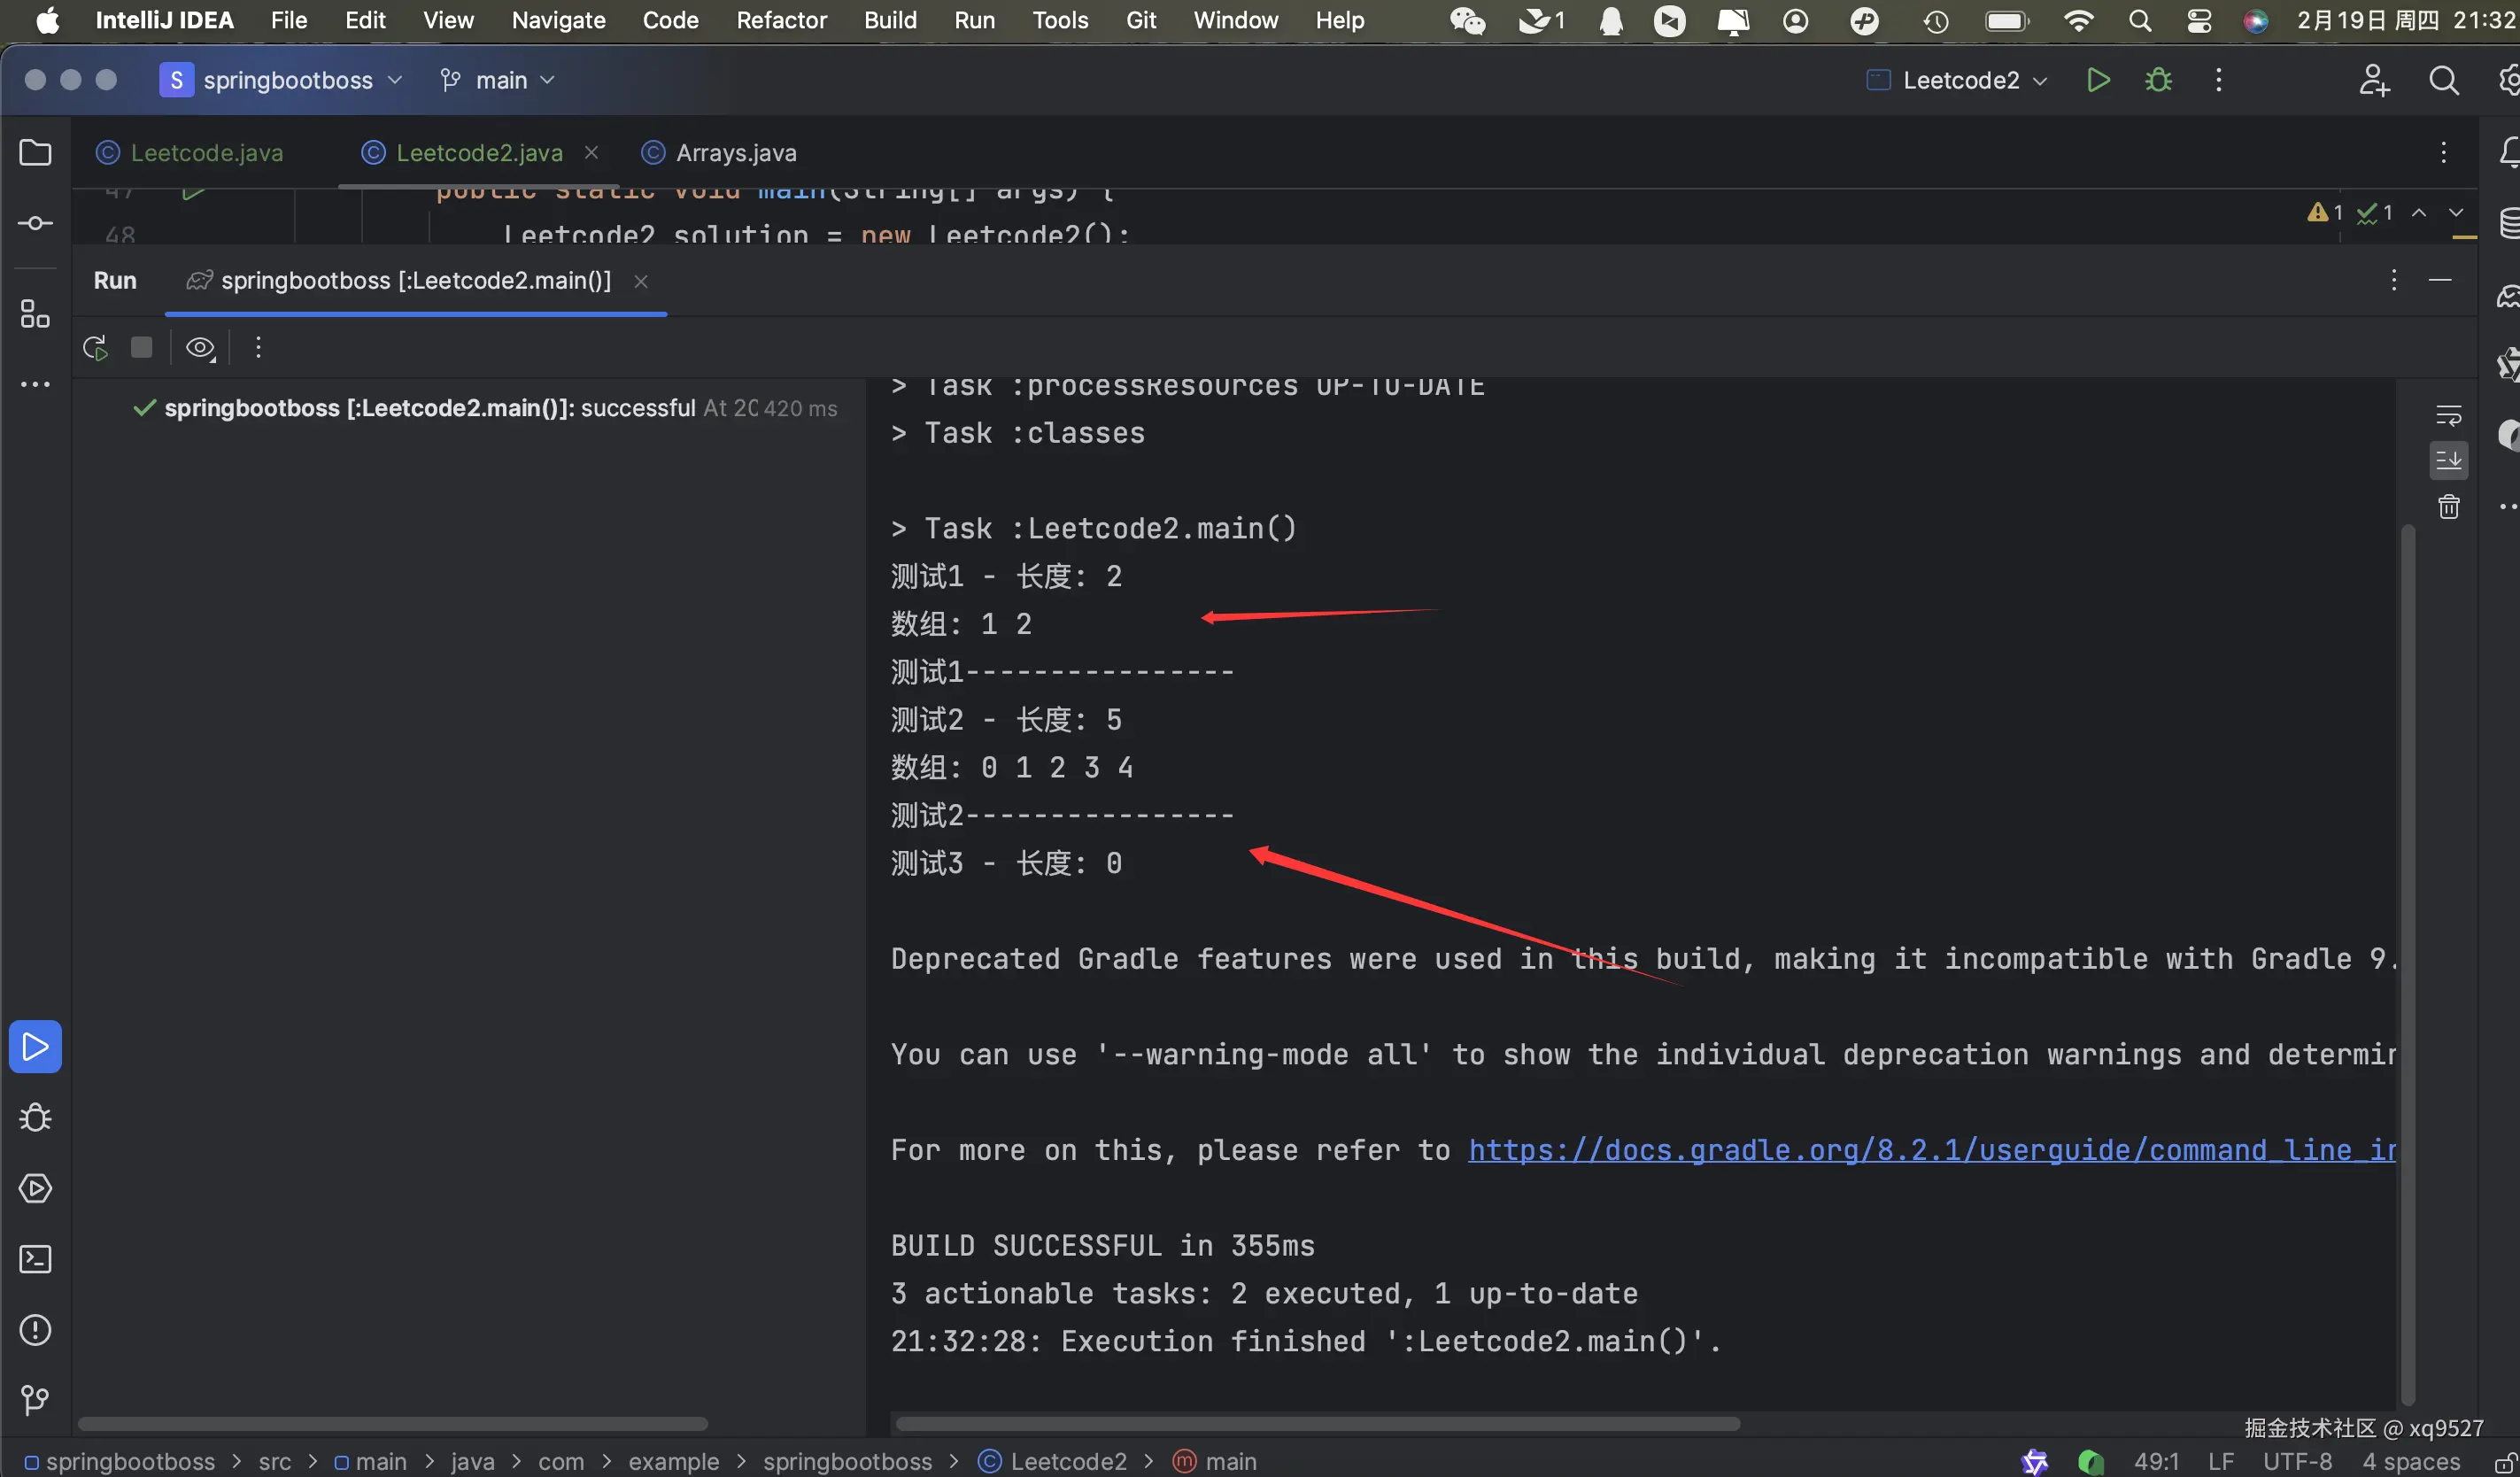This screenshot has height=1477, width=2520.
Task: Open the Refactor menu
Action: click(x=781, y=20)
